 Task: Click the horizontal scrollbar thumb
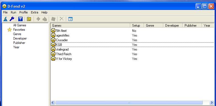click(x=129, y=103)
